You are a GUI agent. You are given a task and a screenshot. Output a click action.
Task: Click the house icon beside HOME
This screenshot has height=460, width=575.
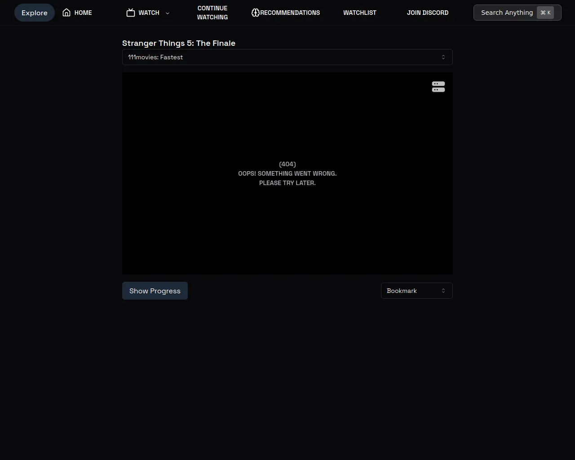pos(66,13)
